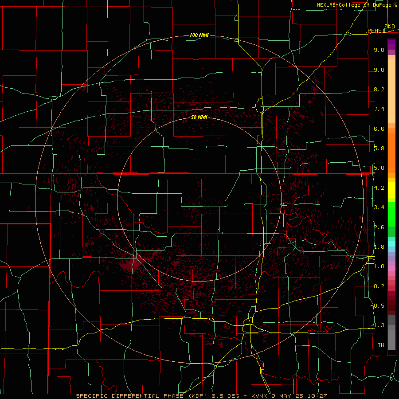Click the 2.6 value on the color scale

[x=379, y=227]
